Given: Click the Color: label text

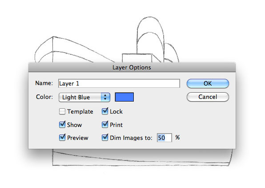Looking at the screenshot, I should 44,97.
